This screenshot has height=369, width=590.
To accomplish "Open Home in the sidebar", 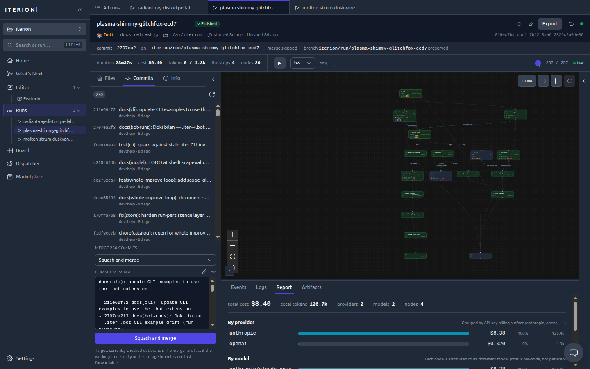I will pyautogui.click(x=45, y=61).
